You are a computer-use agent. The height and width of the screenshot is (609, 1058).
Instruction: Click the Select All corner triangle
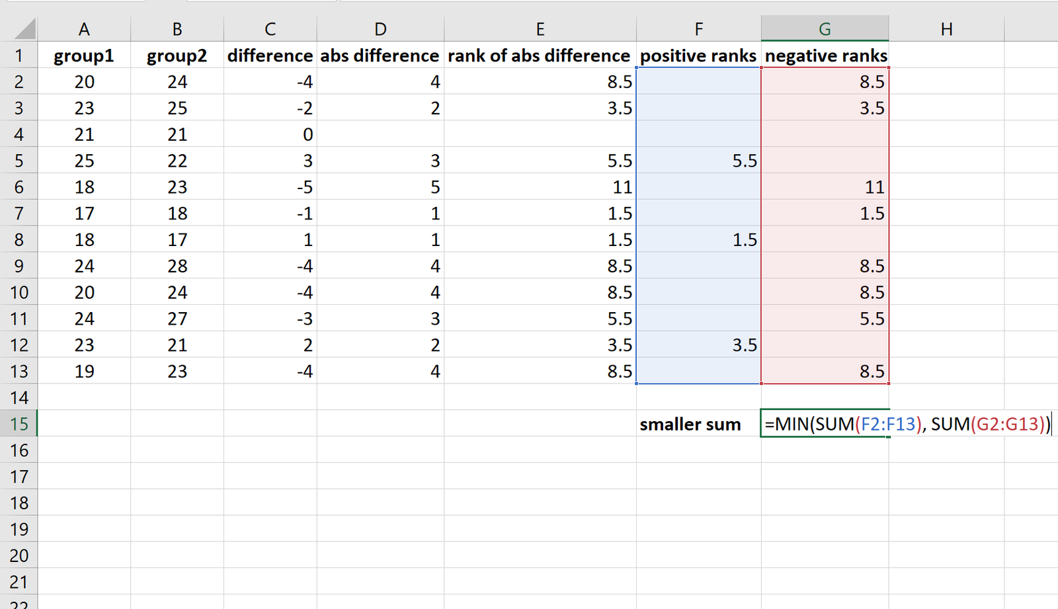pyautogui.click(x=24, y=28)
